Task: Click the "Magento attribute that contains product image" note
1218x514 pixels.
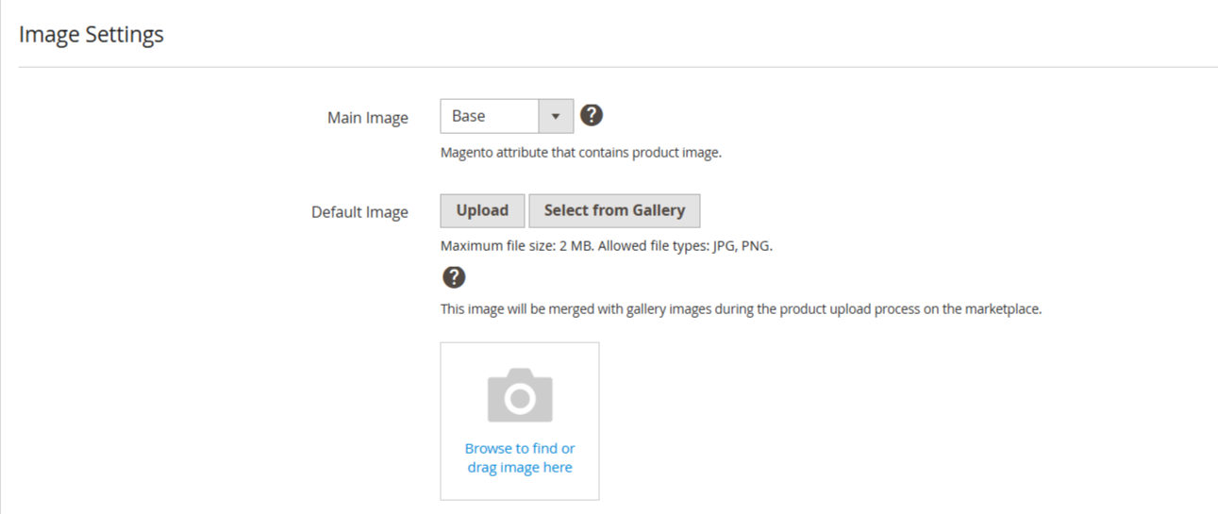Action: point(580,153)
